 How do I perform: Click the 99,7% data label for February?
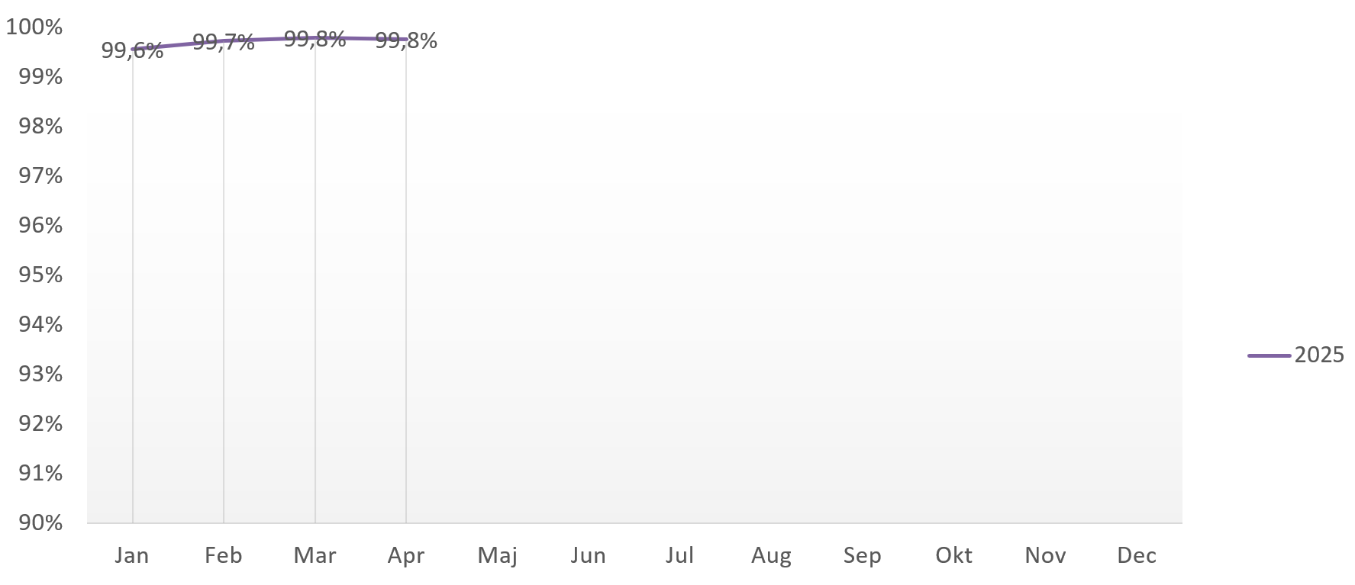point(224,42)
